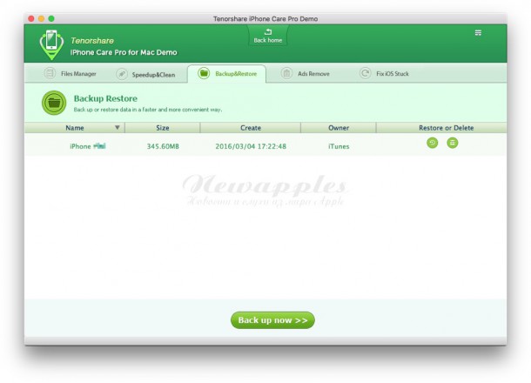
Task: Switch to the Speedup&Clean tab
Action: pyautogui.click(x=145, y=75)
